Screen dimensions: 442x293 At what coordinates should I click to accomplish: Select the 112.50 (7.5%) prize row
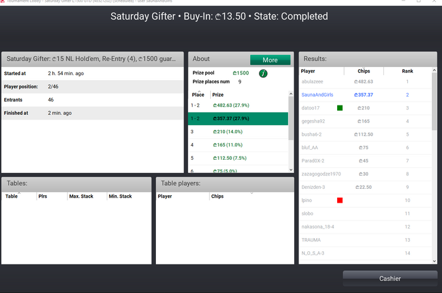click(238, 158)
